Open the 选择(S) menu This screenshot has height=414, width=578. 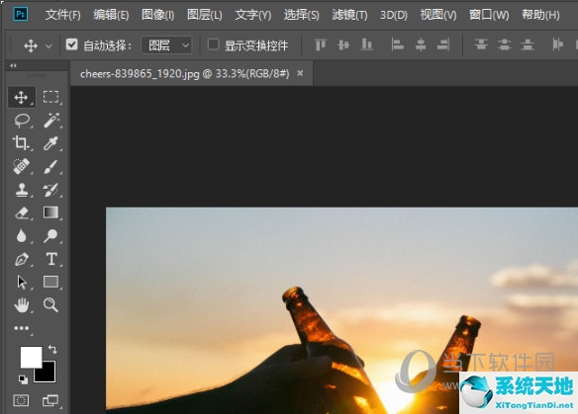click(x=302, y=15)
